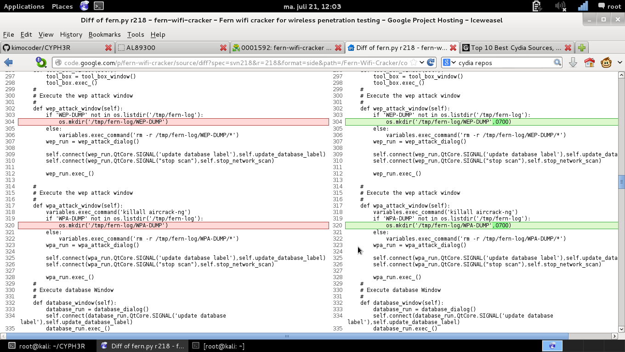
Task: Open the Downloads arrow icon
Action: point(573,63)
